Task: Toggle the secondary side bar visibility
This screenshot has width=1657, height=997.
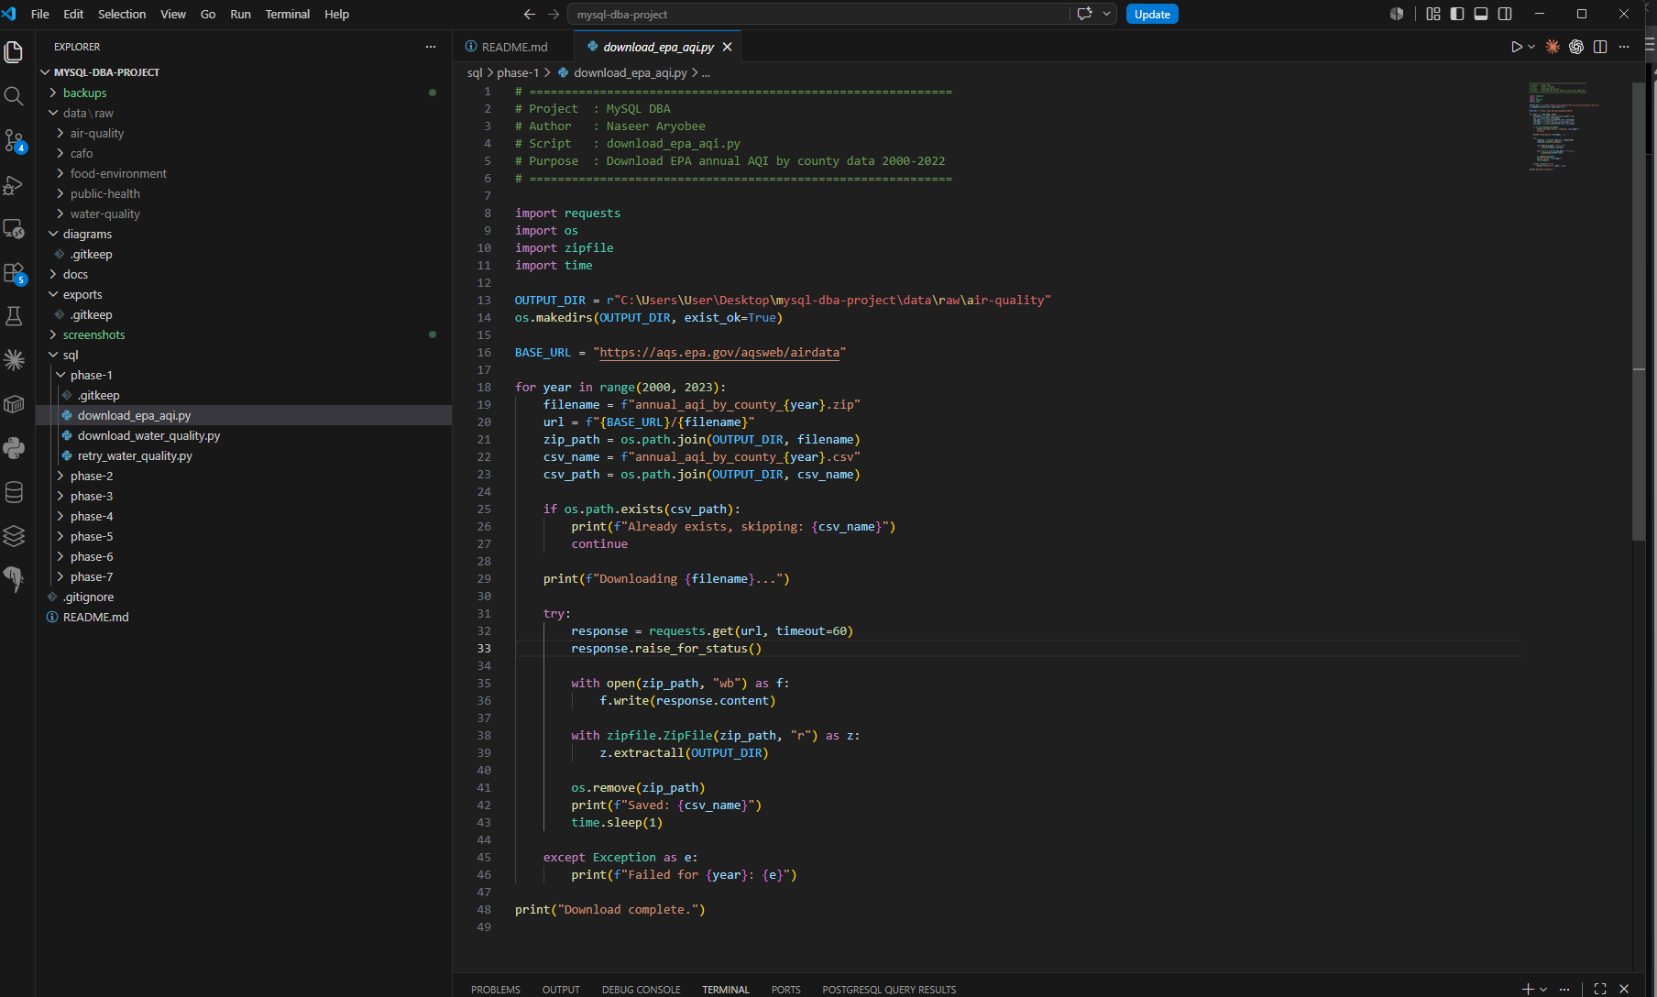Action: (1505, 14)
